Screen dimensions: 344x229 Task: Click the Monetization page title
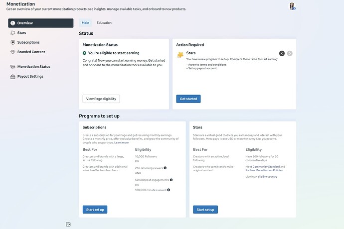20,4
